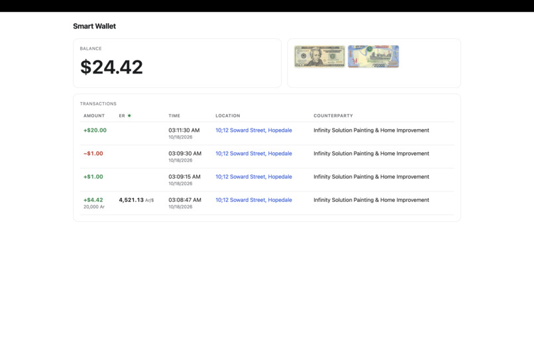Screen dimensions: 534x347
Task: Click the 03:11:30 AM timestamp
Action: (184, 130)
